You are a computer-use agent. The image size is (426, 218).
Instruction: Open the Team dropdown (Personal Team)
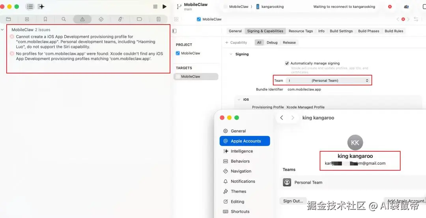tap(328, 81)
